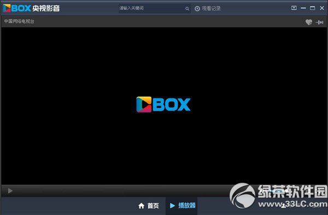This screenshot has height=215, width=328.
Task: Close the CBOX window
Action: point(322,8)
